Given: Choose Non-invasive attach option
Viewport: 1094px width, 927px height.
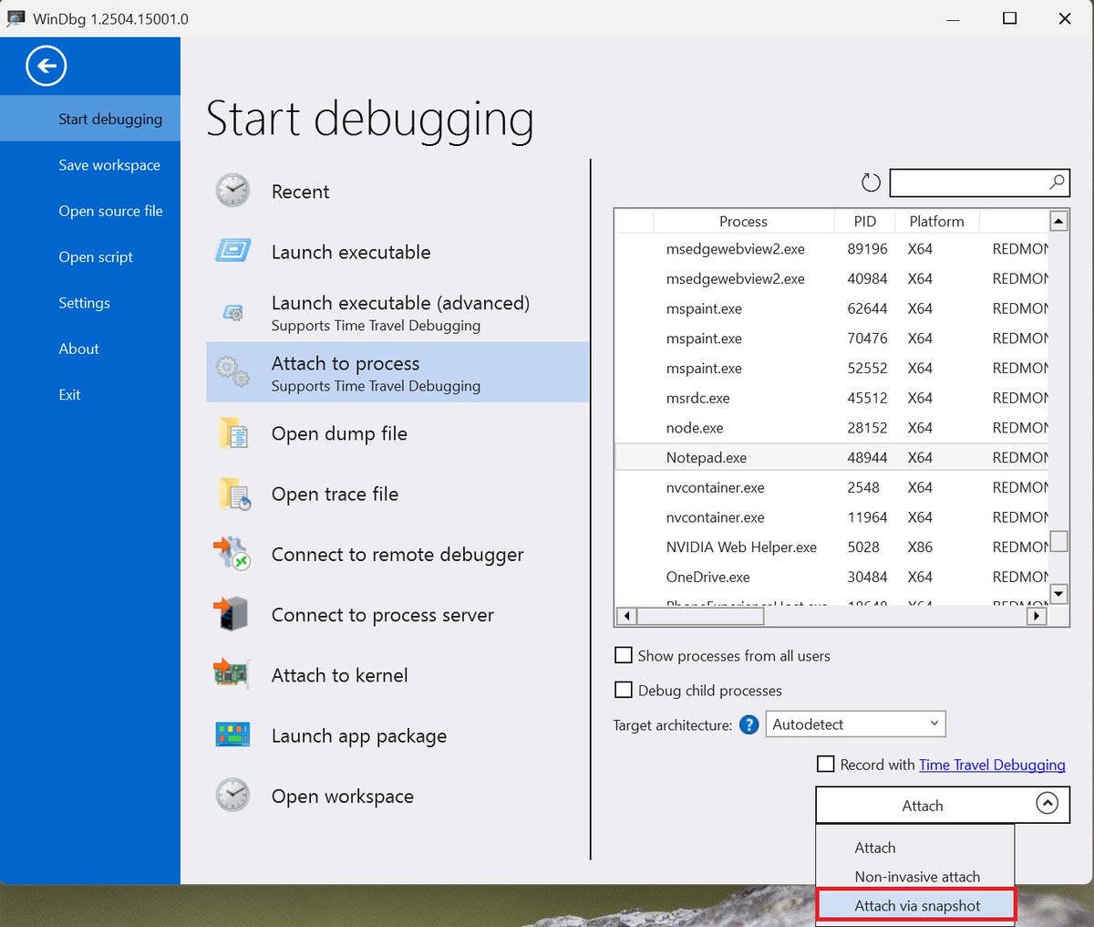Looking at the screenshot, I should [915, 877].
